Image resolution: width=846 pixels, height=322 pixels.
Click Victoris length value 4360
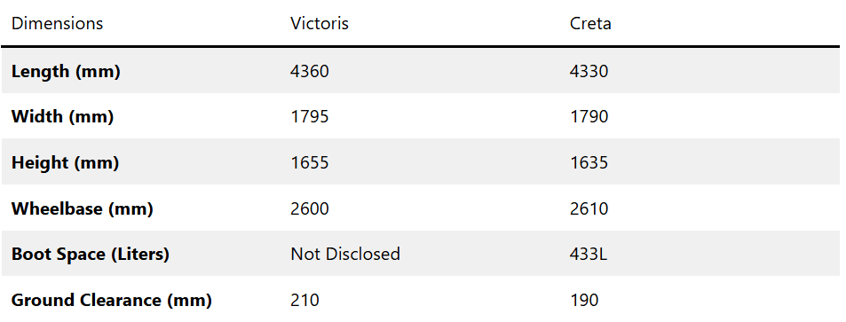point(310,71)
